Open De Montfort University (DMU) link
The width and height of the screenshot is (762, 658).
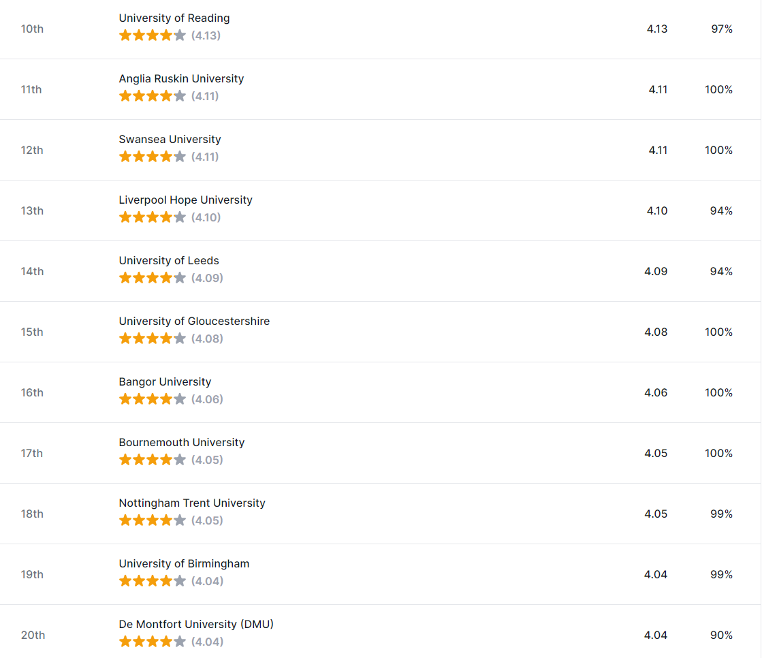(196, 625)
